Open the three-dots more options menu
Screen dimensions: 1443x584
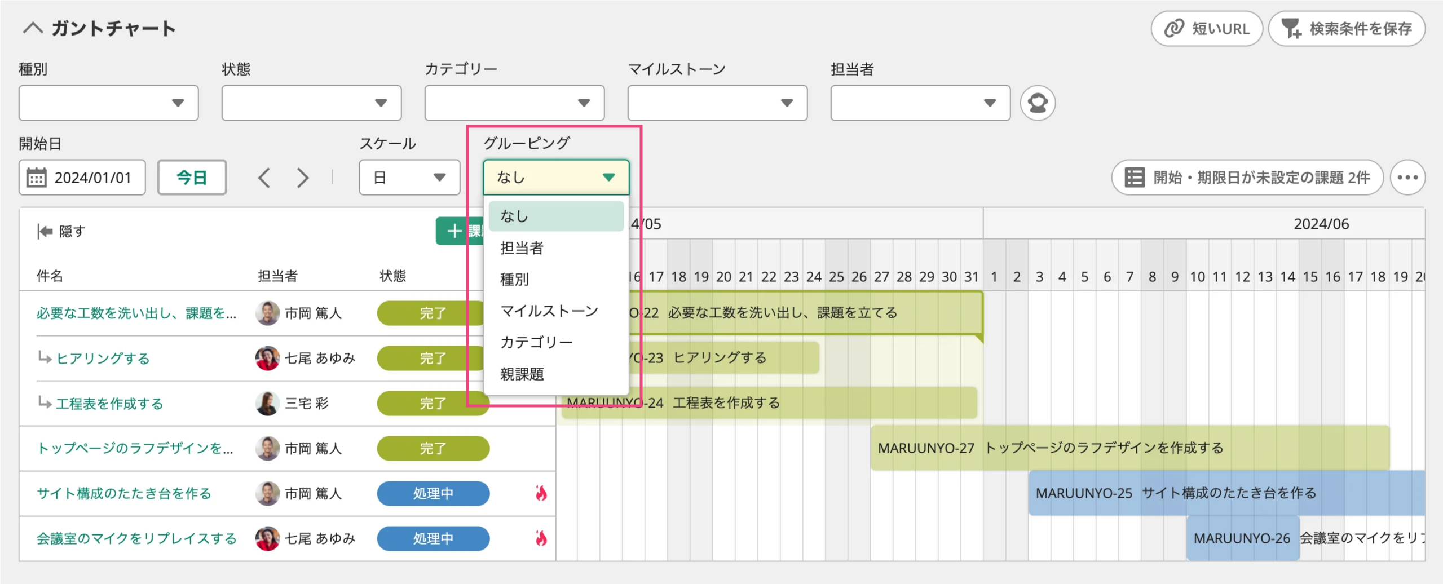tap(1407, 178)
